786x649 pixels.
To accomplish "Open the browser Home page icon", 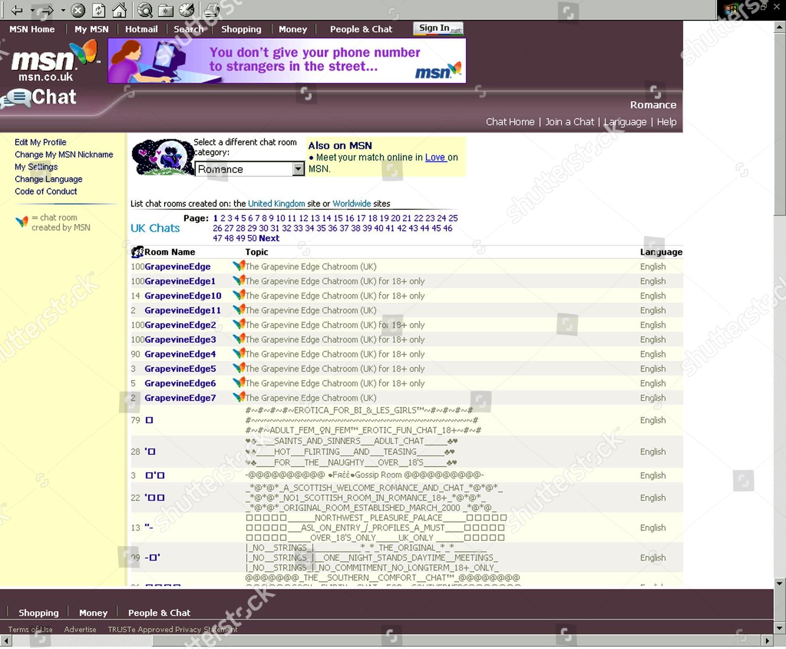I will [119, 10].
